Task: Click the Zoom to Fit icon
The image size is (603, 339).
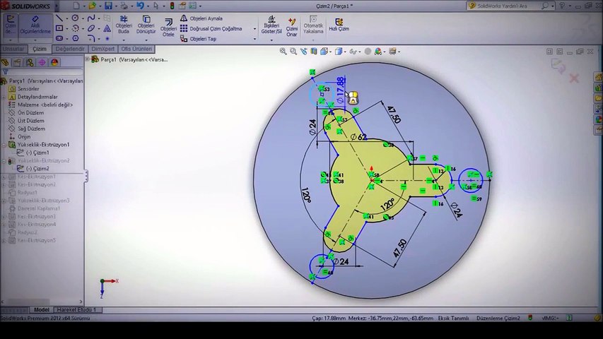Action: pos(283,51)
